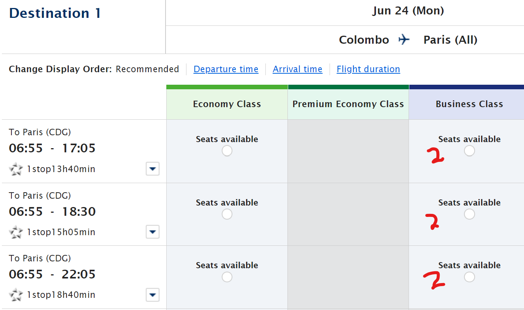Expand details for the 13h40min flight
This screenshot has height=310, width=524.
tap(153, 169)
